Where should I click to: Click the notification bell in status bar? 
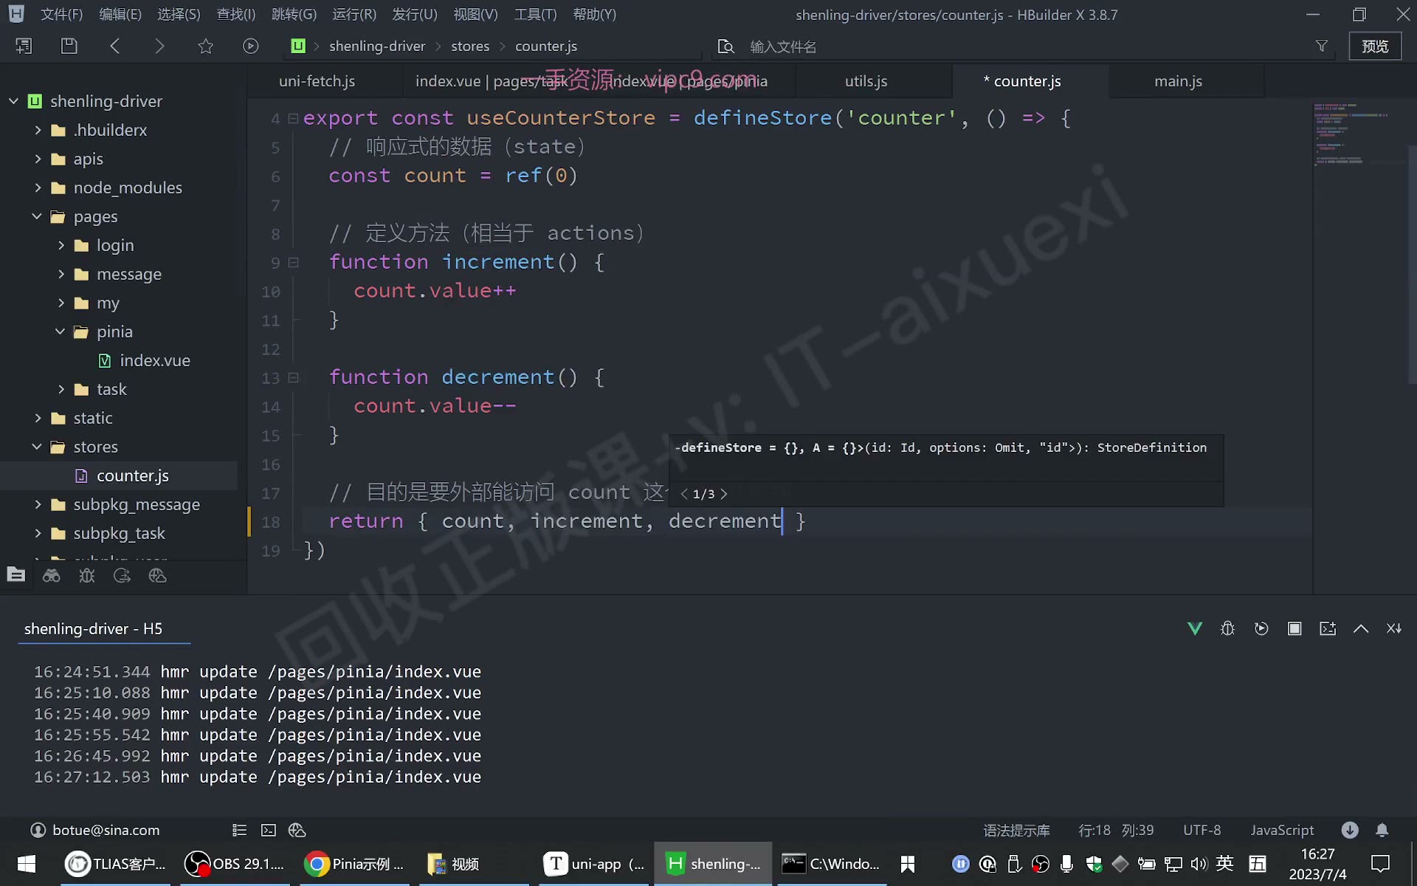tap(1382, 830)
